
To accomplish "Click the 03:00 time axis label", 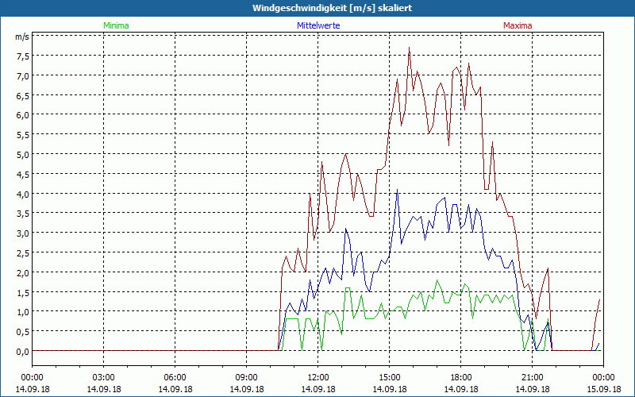I will click(104, 378).
